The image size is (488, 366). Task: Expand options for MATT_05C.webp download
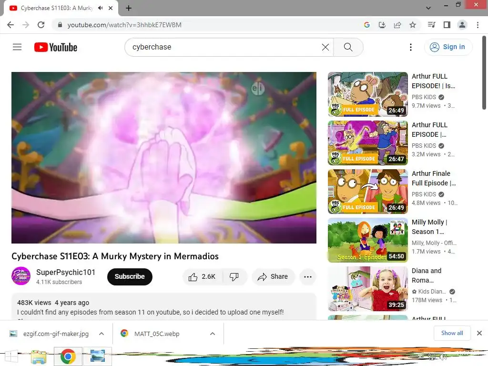213,334
